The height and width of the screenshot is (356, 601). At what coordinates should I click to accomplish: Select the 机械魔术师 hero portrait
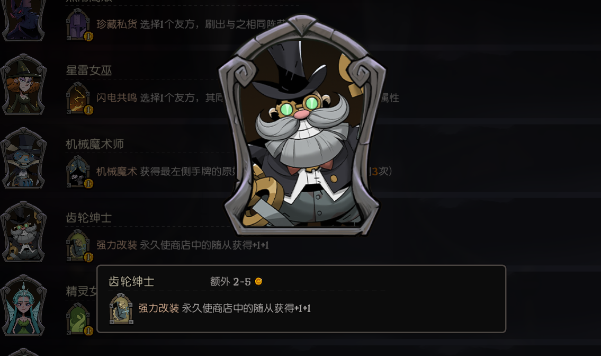23,158
